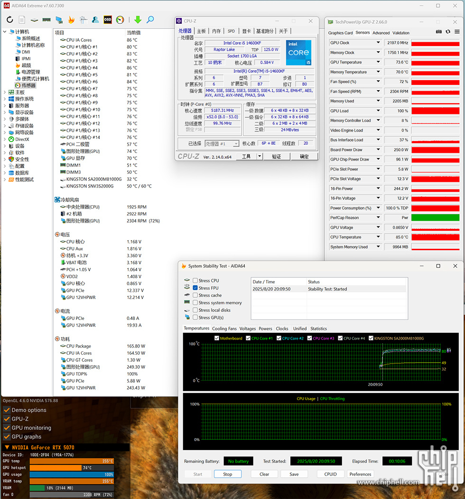Switch to the 内存 tab in CPU-Z
This screenshot has width=465, height=499.
(216, 31)
